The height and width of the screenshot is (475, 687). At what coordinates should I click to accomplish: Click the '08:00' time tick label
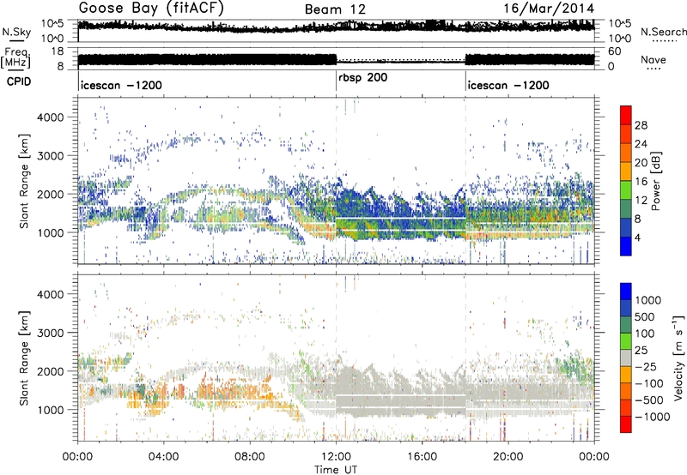tap(250, 457)
